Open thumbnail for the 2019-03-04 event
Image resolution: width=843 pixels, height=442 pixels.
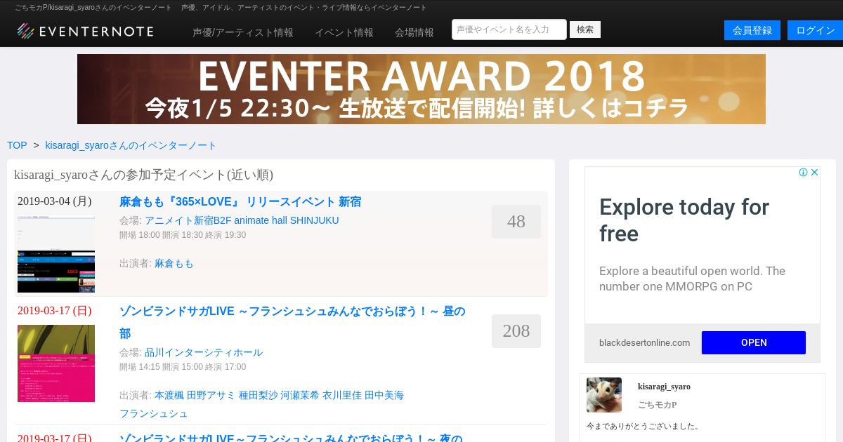[56, 254]
